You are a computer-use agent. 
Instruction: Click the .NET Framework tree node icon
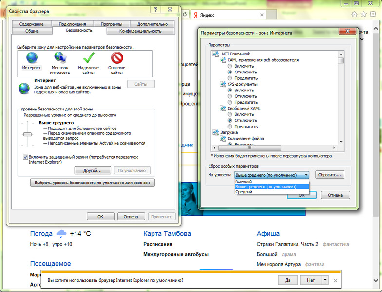tap(216, 54)
